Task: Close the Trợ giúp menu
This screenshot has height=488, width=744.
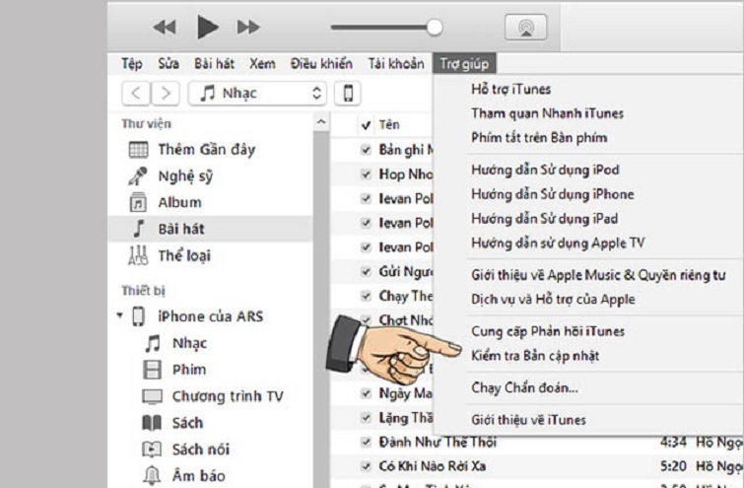Action: point(464,64)
